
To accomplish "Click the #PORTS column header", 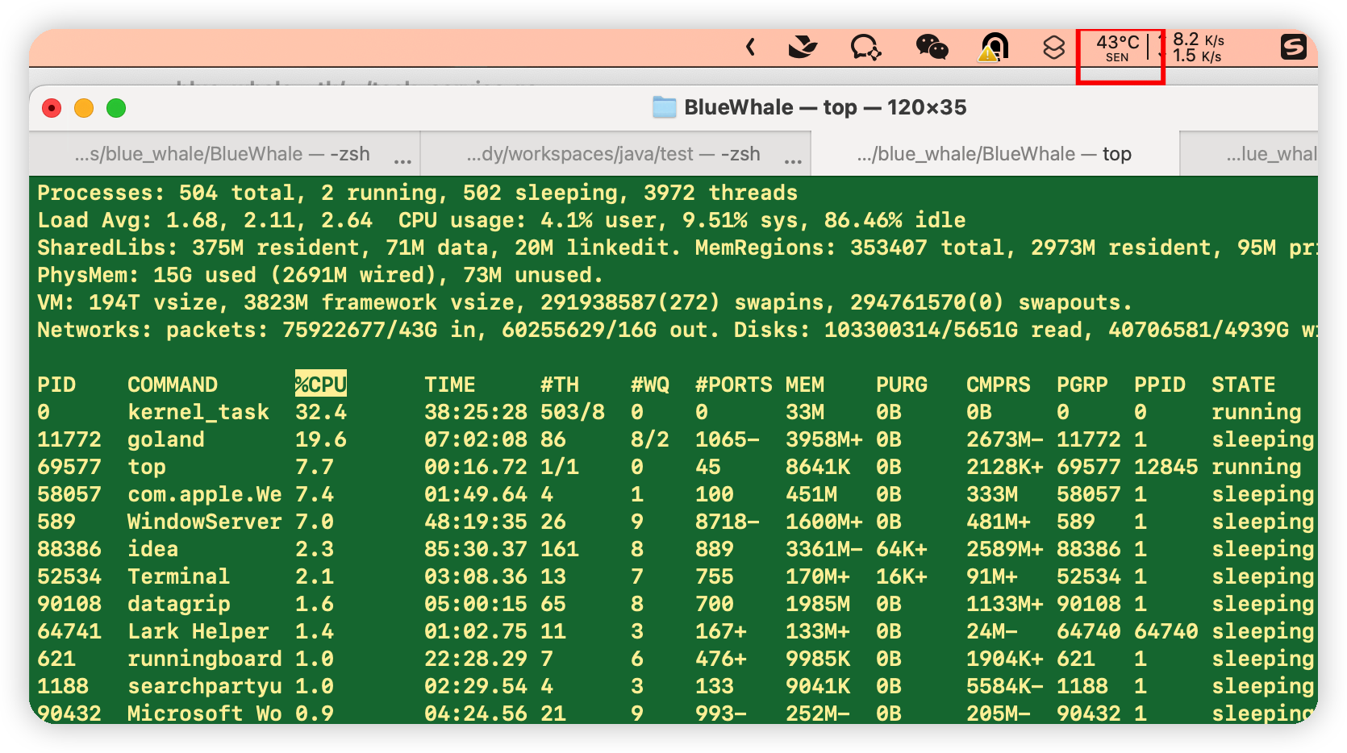I will pos(734,385).
